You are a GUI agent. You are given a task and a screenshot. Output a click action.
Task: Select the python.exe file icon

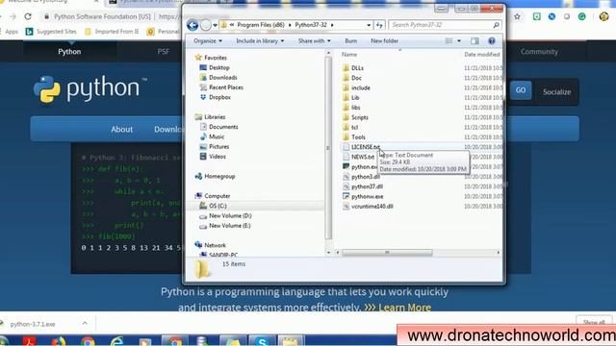(x=346, y=166)
